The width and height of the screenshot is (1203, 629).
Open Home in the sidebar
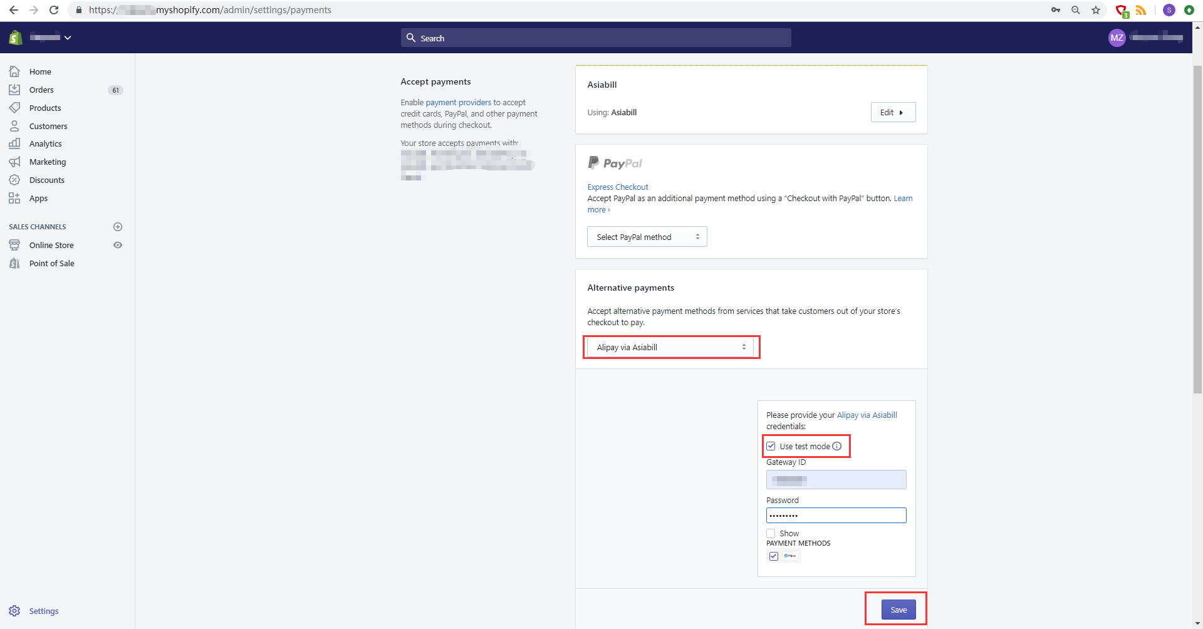click(40, 71)
